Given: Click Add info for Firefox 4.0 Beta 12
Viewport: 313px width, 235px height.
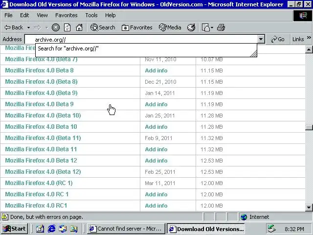Looking at the screenshot, I should click(x=156, y=161).
